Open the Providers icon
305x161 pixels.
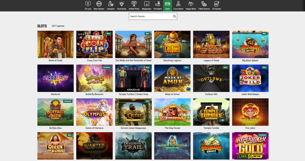click(x=158, y=4)
